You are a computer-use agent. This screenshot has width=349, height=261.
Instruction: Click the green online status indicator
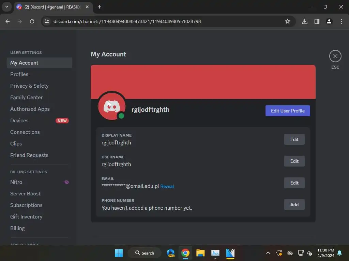point(121,116)
